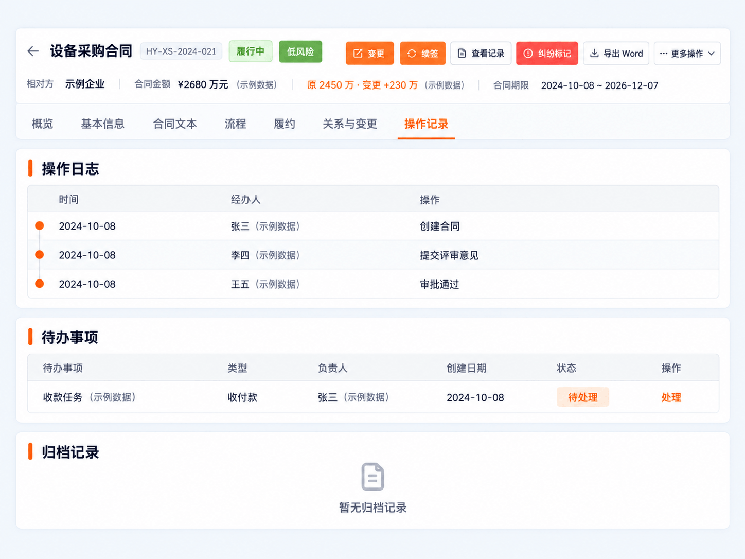Click todo creation date 2024-10-08
The image size is (745, 559).
(x=475, y=398)
